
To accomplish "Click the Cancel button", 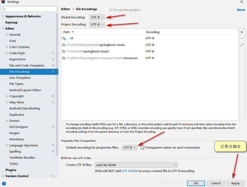I will pyautogui.click(x=216, y=183).
